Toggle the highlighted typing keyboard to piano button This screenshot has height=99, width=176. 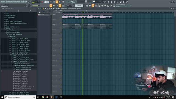point(51,5)
